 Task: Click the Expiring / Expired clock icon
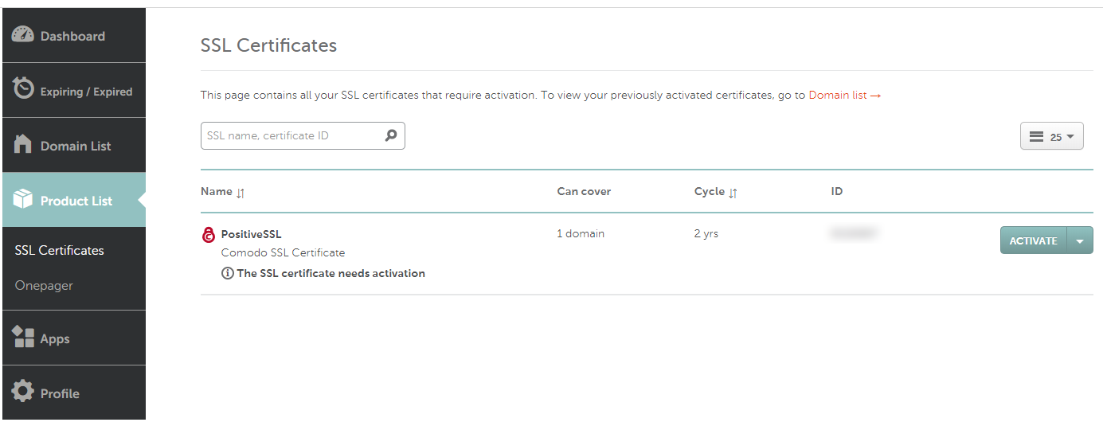tap(23, 88)
